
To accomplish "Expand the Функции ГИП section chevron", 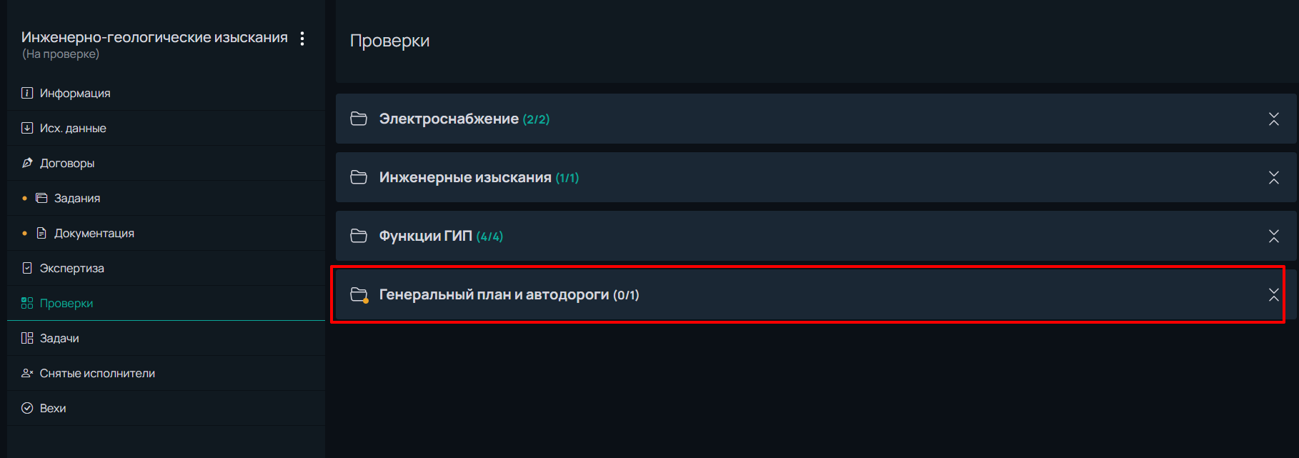I will click(x=1273, y=236).
